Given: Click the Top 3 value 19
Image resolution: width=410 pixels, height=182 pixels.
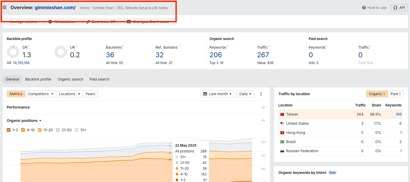Looking at the screenshot, I should click(222, 63).
